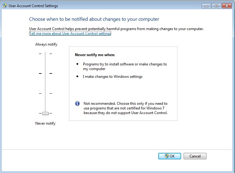Click the 'User Account Control helps prevent' description
The height and width of the screenshot is (173, 235).
click(x=116, y=29)
